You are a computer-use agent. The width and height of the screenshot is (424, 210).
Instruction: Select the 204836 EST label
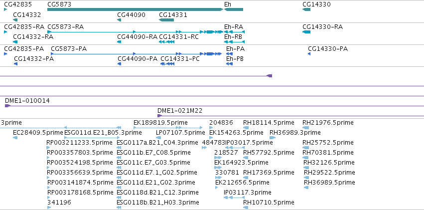[x=221, y=123]
